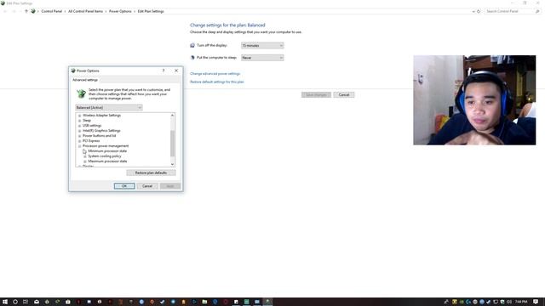Open the Mail app on taskbar
Viewport: 545px width, 306px height.
37,302
